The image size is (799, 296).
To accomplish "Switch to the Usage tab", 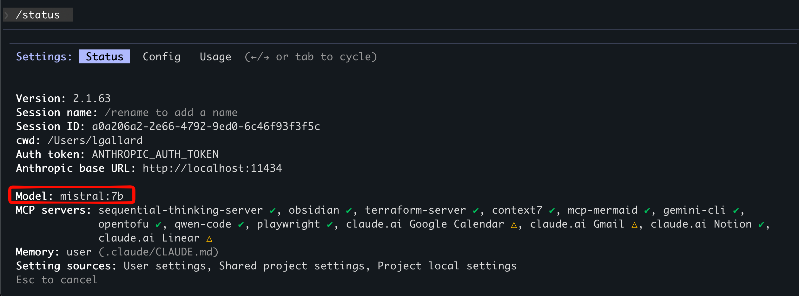I will (x=215, y=57).
